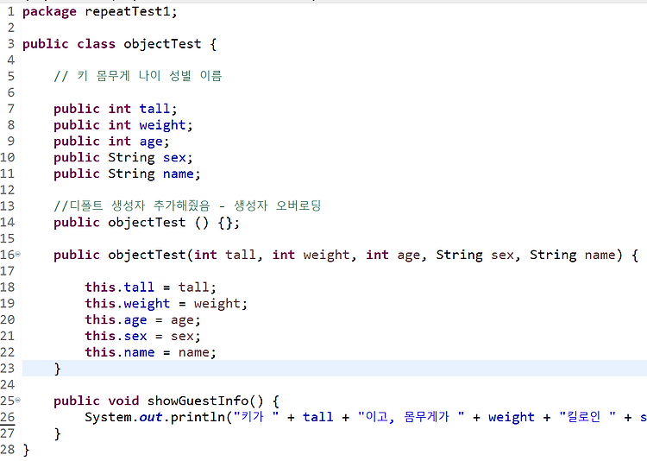
Task: Click the parameterized constructor name objectTest on line 16
Action: (x=147, y=255)
